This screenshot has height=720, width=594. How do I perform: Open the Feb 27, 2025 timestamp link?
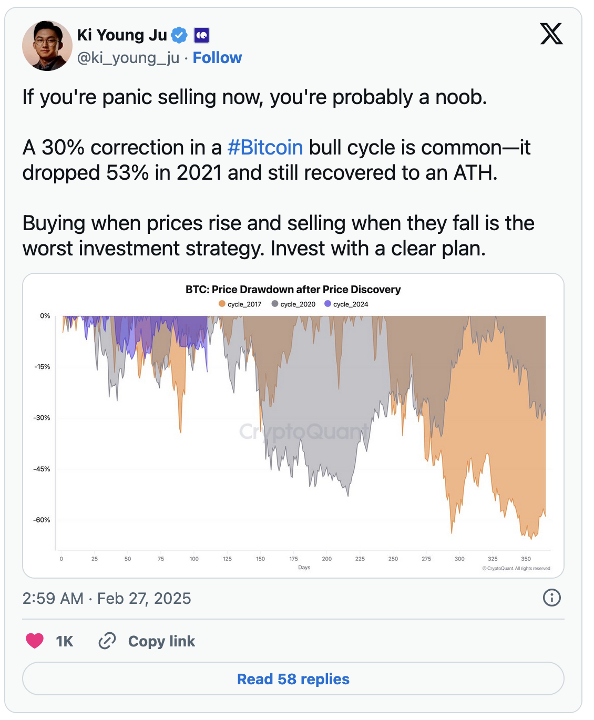pyautogui.click(x=107, y=598)
